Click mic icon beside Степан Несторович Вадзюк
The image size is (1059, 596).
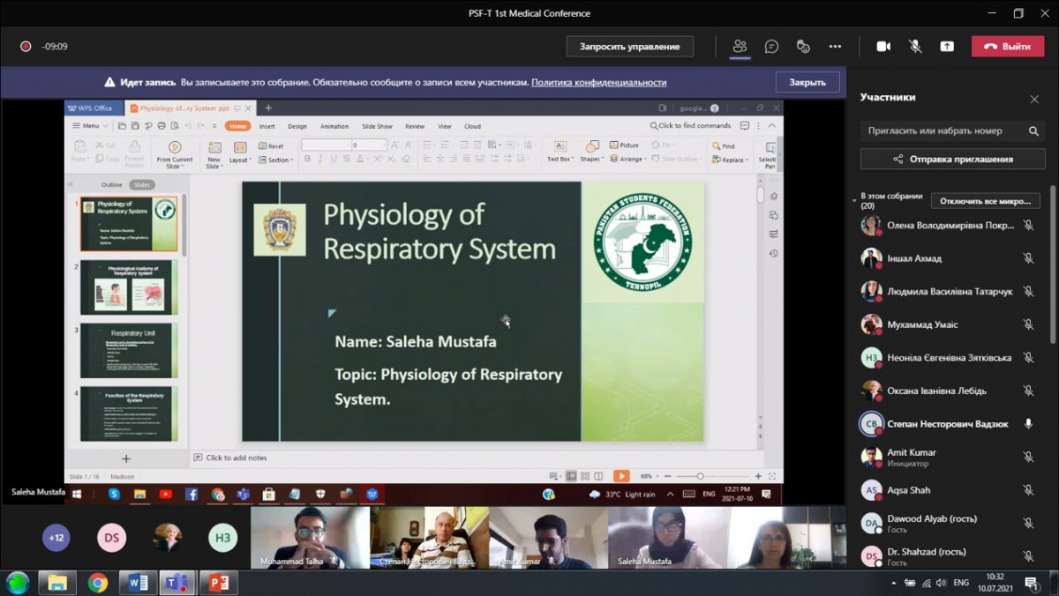(1028, 424)
